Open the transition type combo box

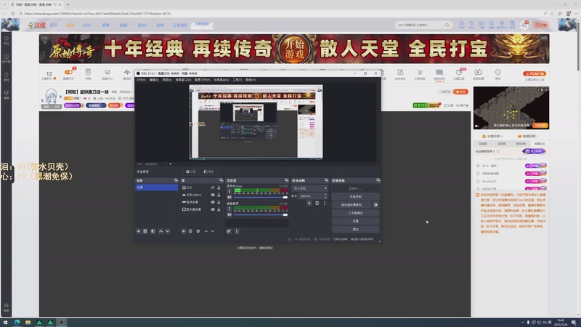click(310, 188)
